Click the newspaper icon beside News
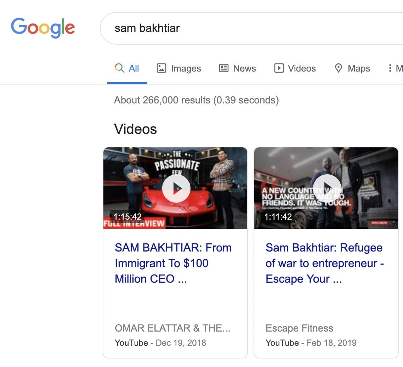Viewport: 403px width, 367px height. click(x=224, y=68)
